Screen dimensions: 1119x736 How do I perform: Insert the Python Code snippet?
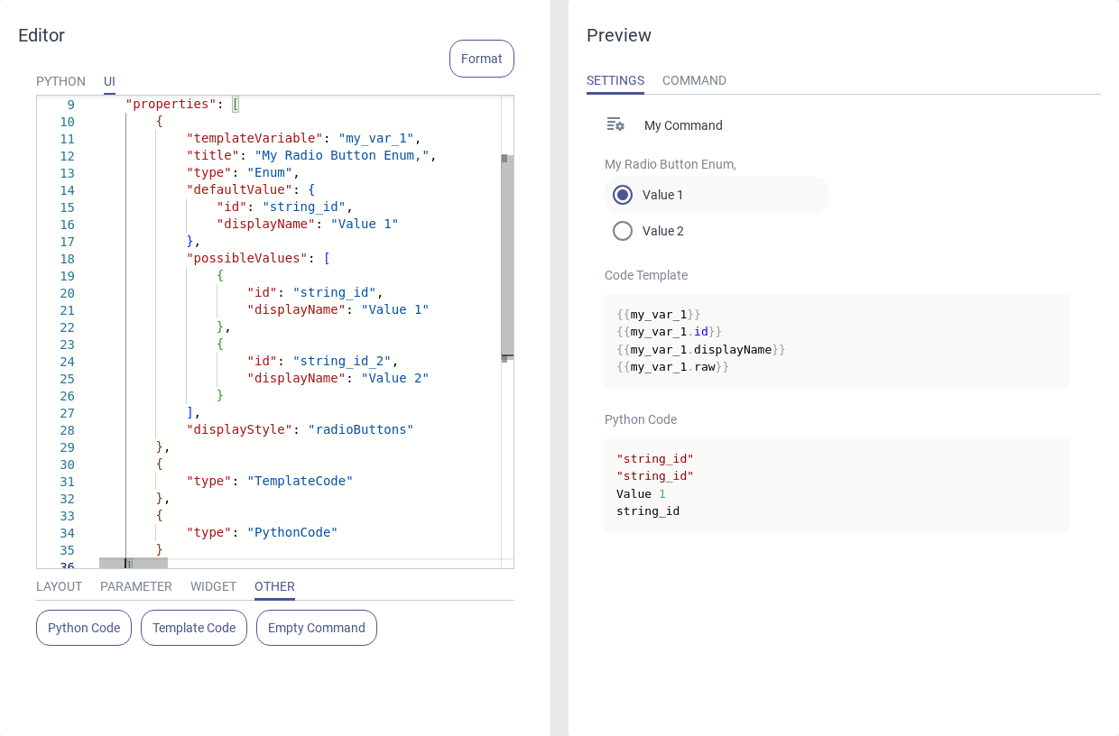84,628
